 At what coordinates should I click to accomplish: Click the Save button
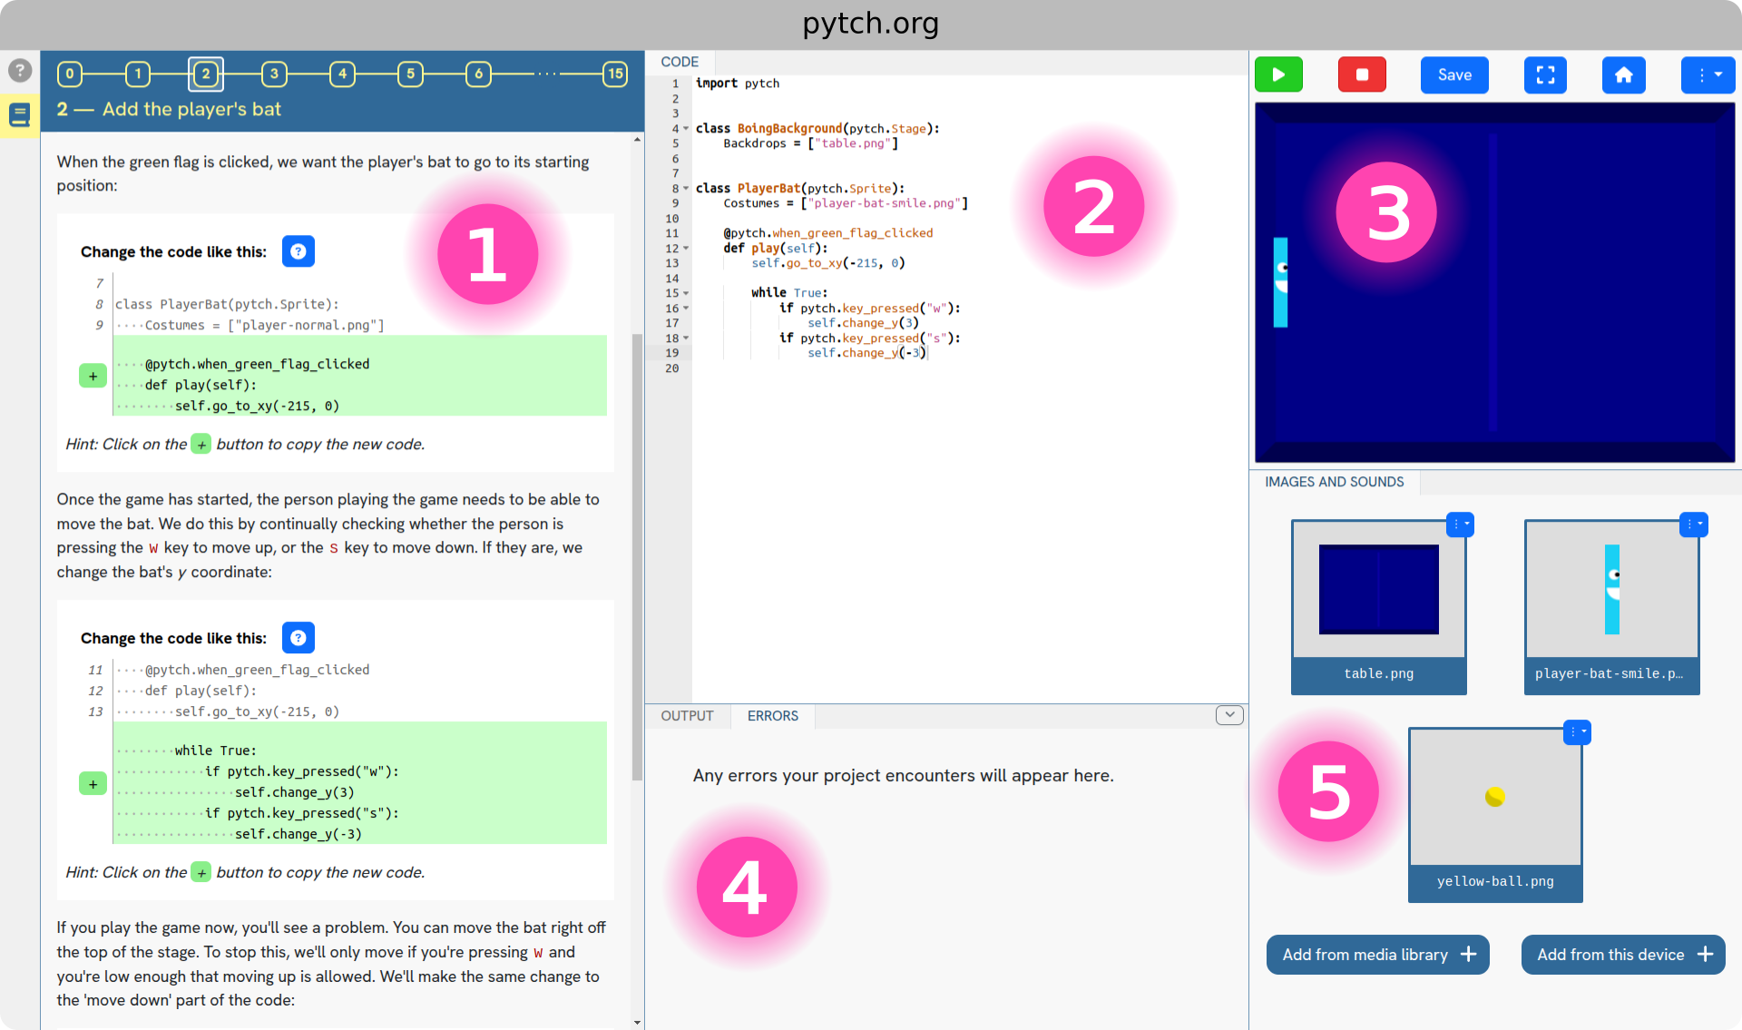[1453, 74]
